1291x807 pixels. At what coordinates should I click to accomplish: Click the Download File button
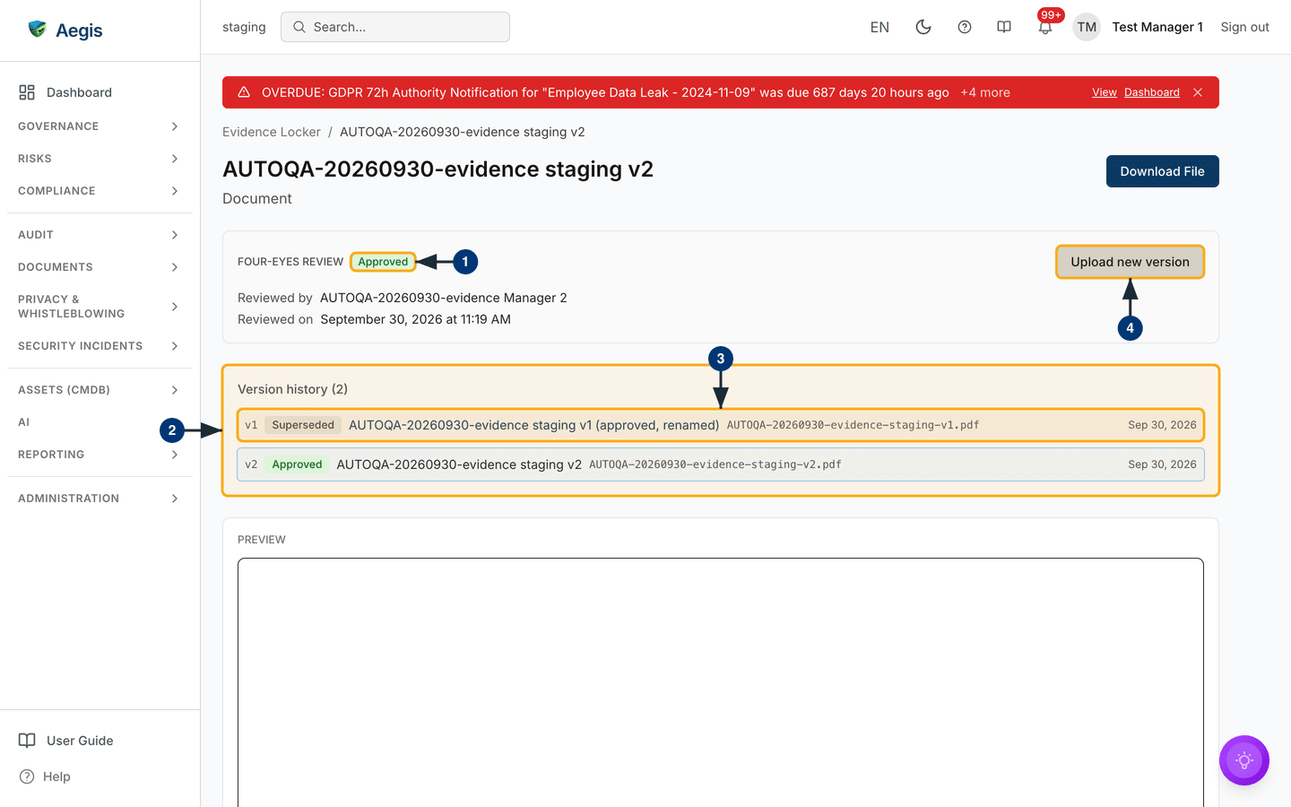(1162, 171)
